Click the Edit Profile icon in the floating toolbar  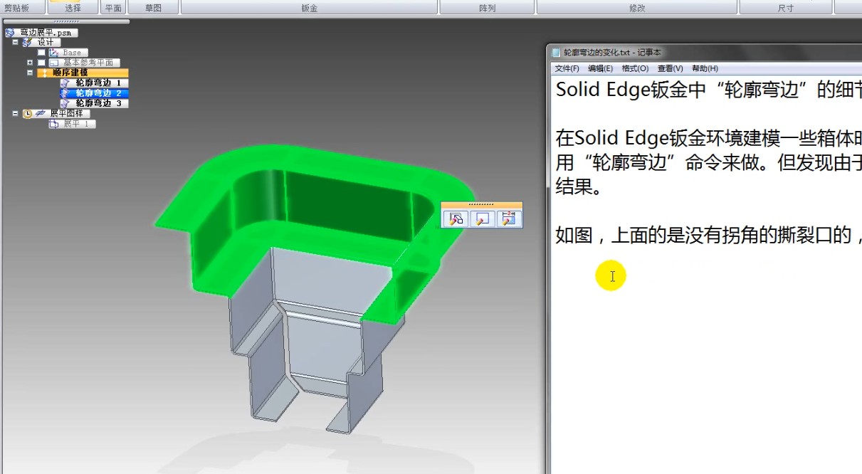tap(482, 218)
